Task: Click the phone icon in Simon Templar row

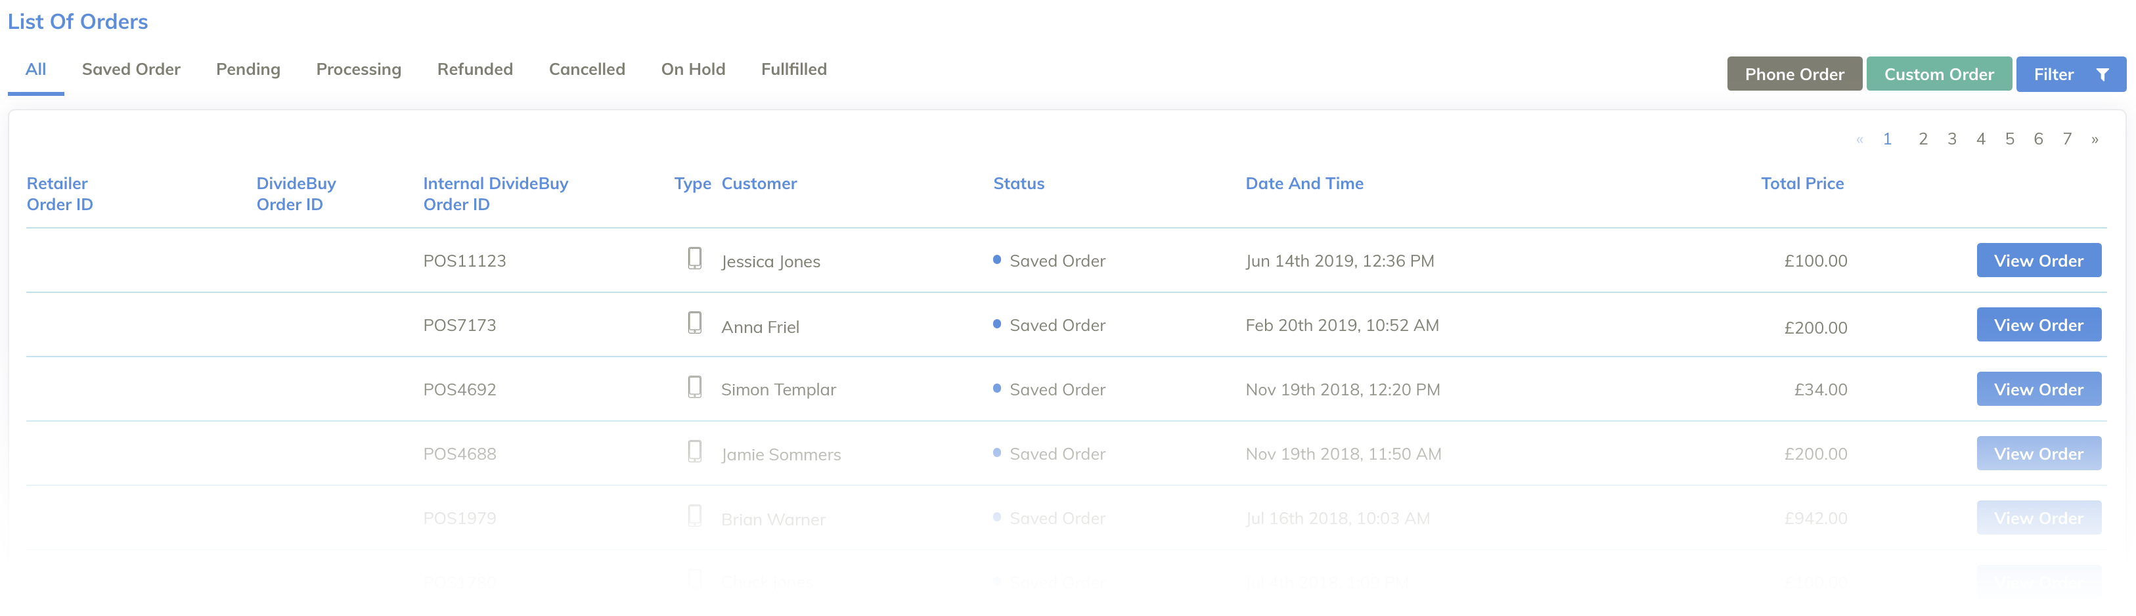Action: 695,387
